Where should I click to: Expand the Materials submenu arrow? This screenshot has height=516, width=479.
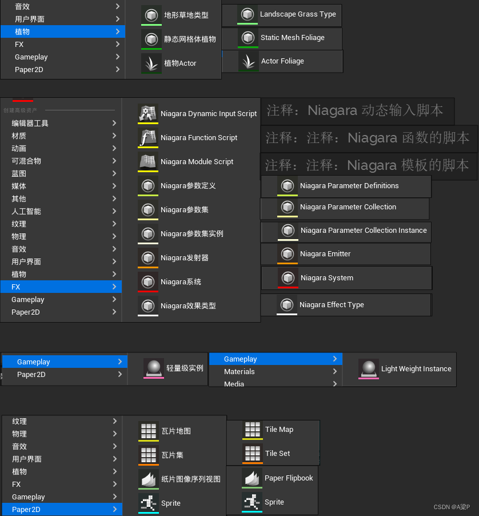pos(335,371)
